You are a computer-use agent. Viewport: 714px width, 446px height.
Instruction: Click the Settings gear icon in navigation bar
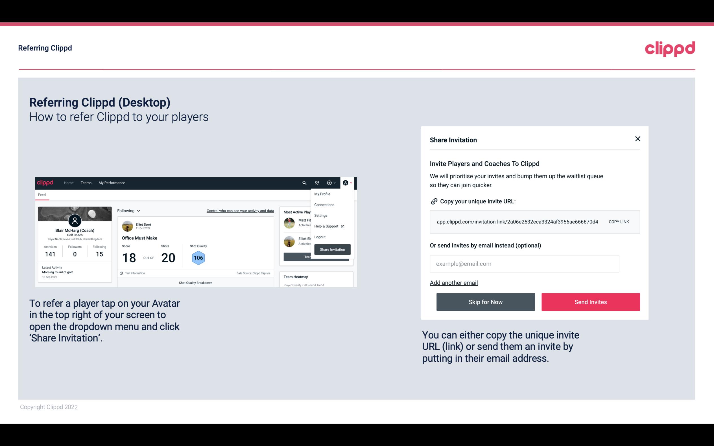[x=320, y=215]
